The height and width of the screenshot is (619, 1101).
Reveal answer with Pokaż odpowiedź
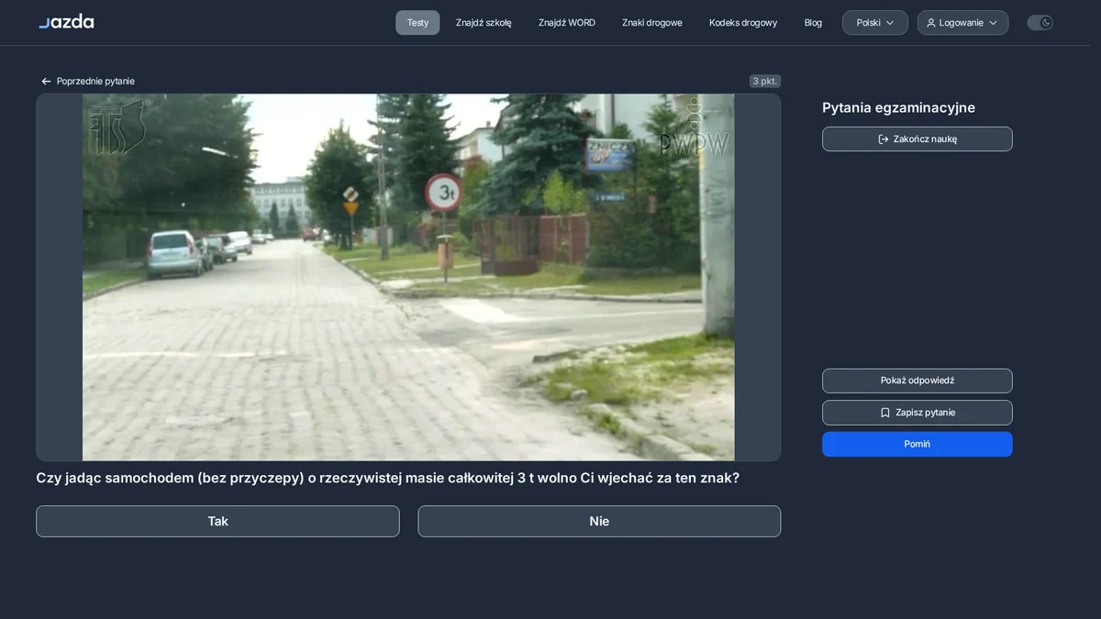click(x=917, y=381)
